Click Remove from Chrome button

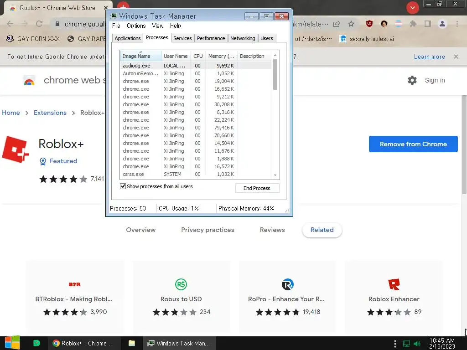[413, 144]
